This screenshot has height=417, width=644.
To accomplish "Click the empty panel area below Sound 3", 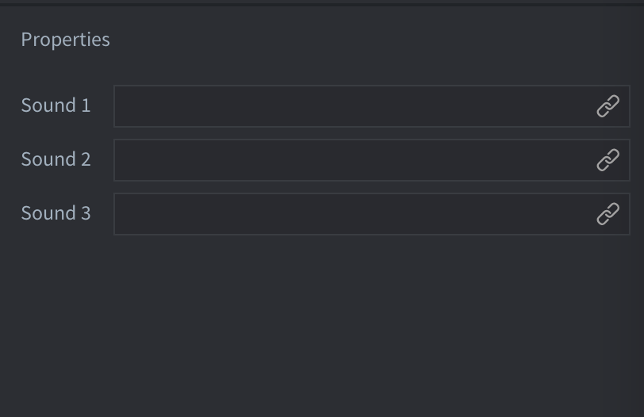I will 322,327.
